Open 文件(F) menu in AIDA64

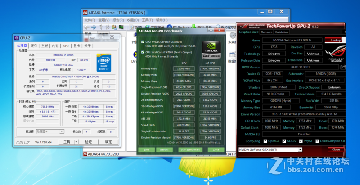coord(90,20)
